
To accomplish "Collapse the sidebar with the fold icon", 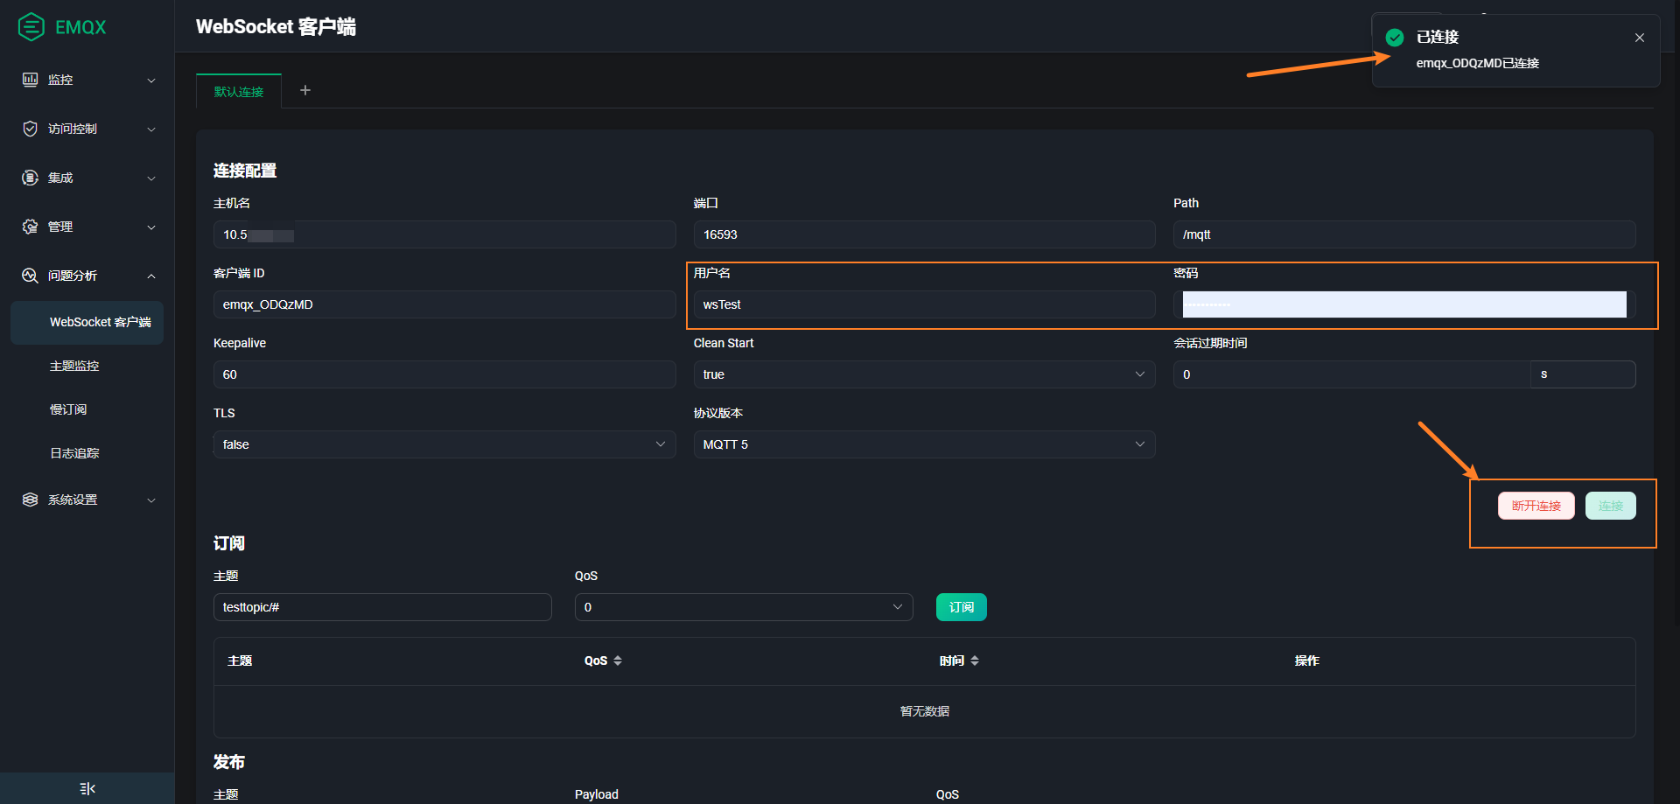I will [87, 788].
